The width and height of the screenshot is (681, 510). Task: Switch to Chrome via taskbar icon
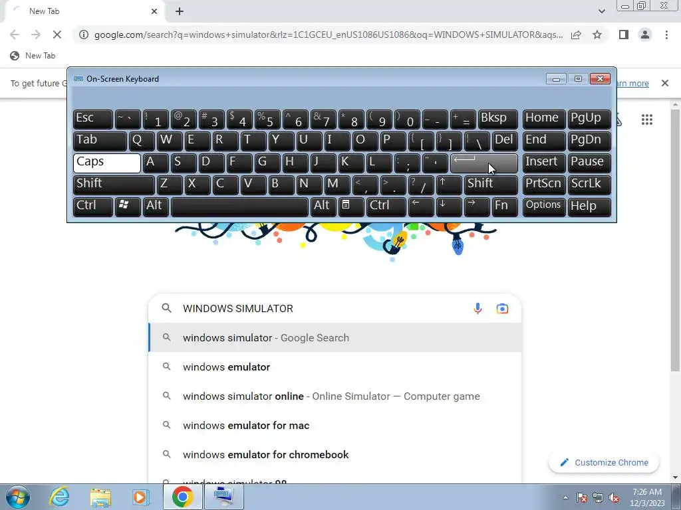(x=182, y=497)
